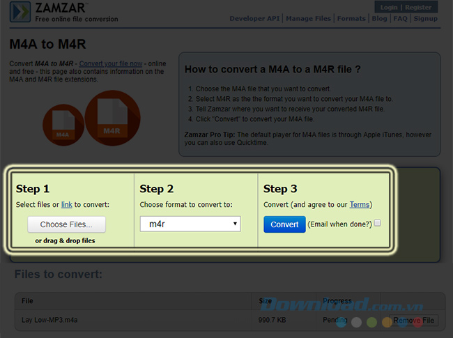Click the Register button
The height and width of the screenshot is (338, 453).
418,7
